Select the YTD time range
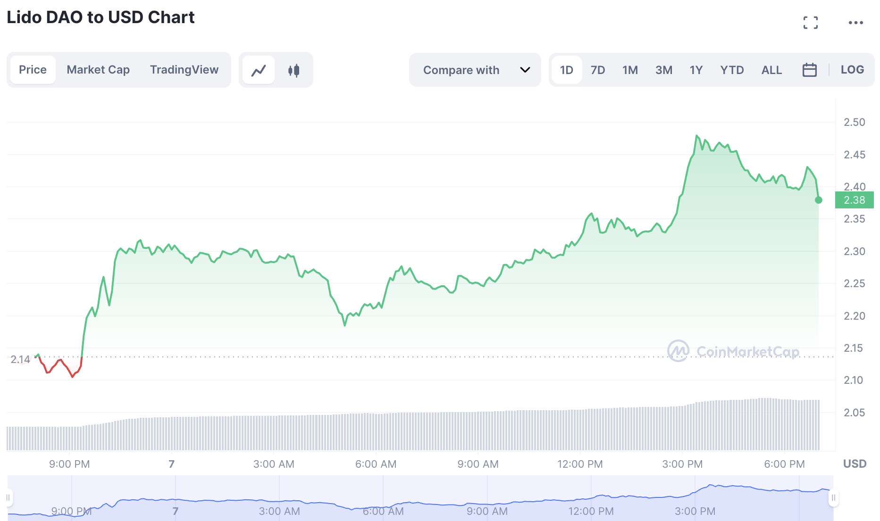Screen dimensions: 880x521 point(732,70)
